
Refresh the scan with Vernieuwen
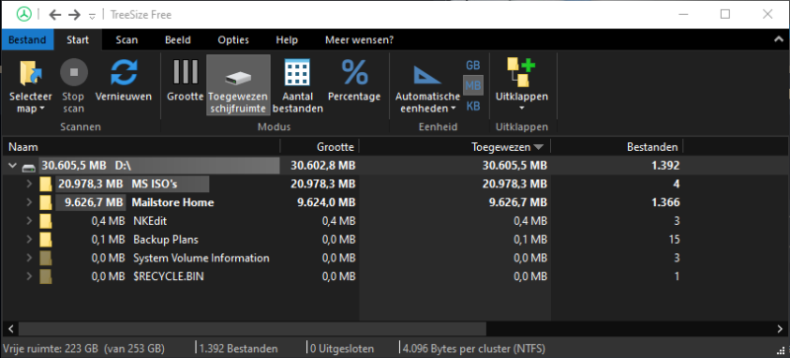[x=123, y=80]
